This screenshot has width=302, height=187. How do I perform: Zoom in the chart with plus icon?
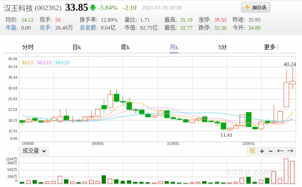click(x=262, y=151)
